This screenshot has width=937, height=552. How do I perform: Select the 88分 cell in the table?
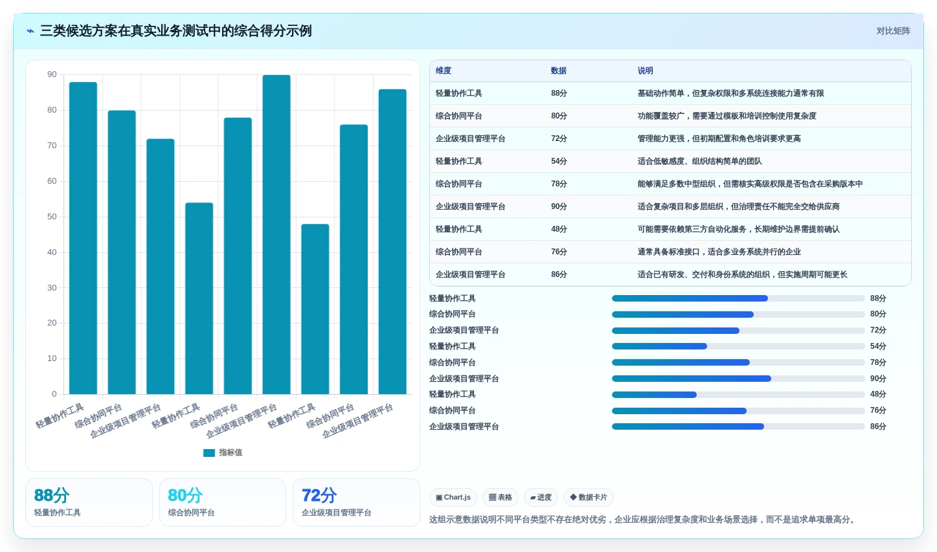tap(559, 94)
